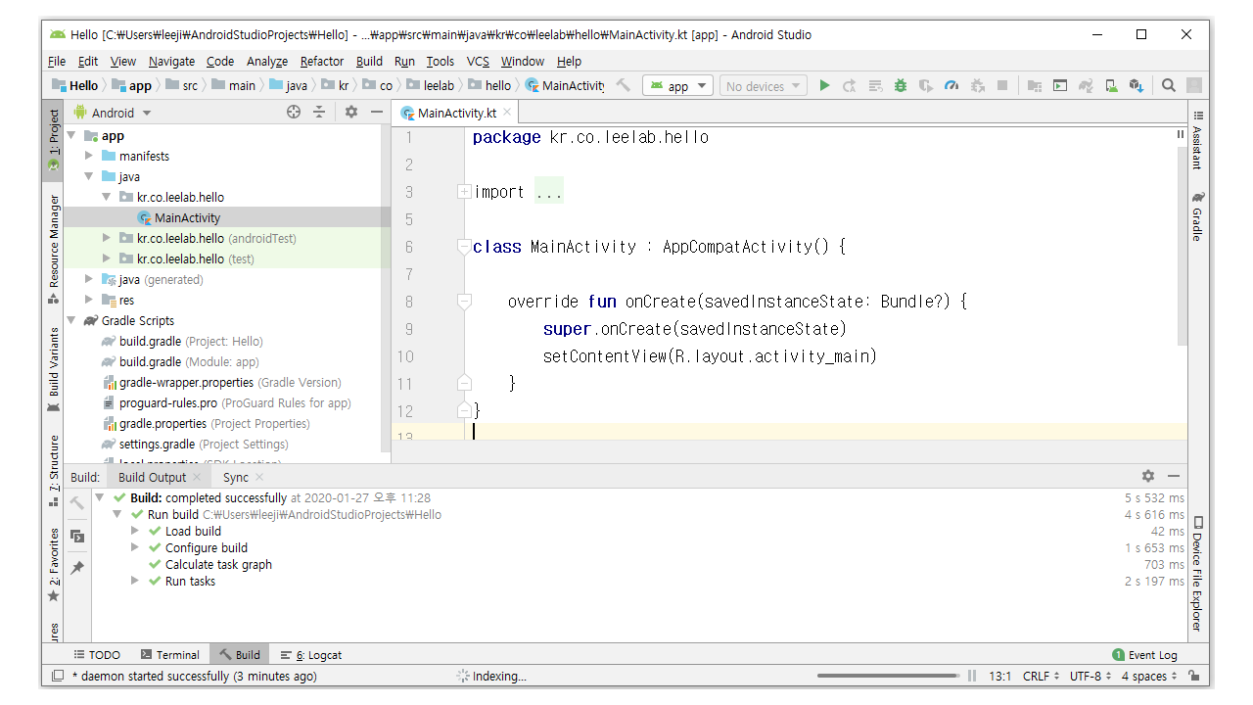Expand the manifests folder in project tree
The width and height of the screenshot is (1253, 705).
[89, 156]
